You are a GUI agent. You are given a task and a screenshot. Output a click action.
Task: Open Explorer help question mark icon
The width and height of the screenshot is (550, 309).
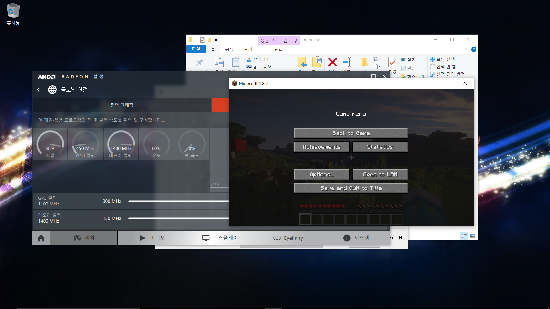click(474, 49)
